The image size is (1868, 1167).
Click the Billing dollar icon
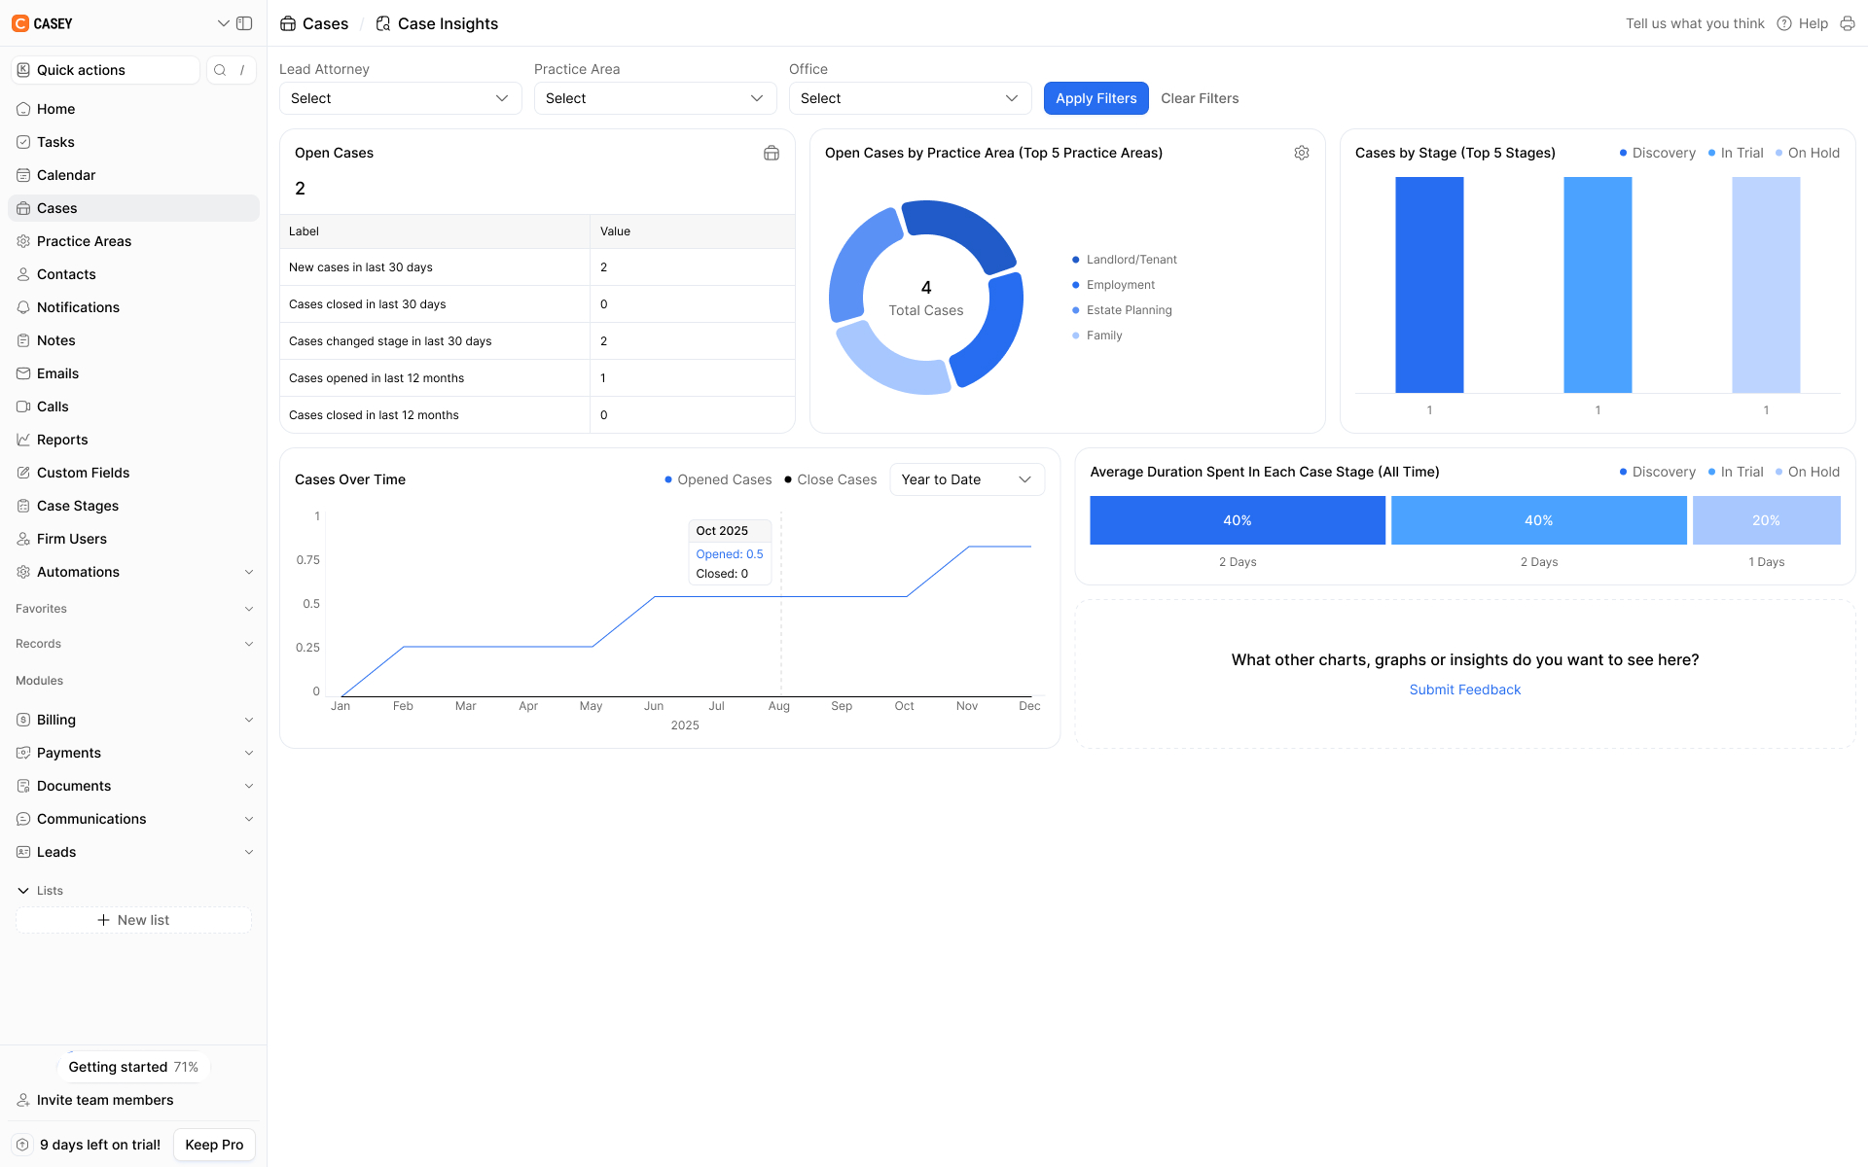coord(23,720)
